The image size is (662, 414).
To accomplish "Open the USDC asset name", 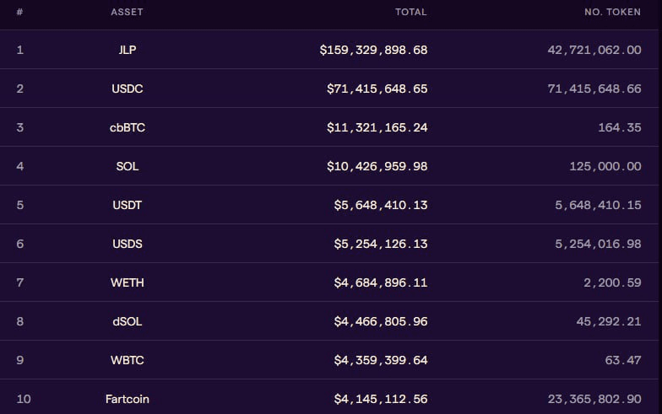I will pyautogui.click(x=128, y=89).
